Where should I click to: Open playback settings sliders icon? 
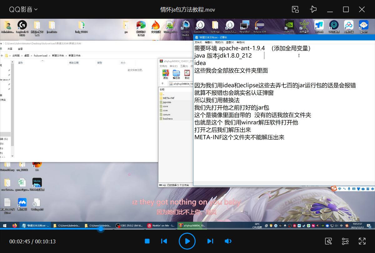pyautogui.click(x=345, y=241)
